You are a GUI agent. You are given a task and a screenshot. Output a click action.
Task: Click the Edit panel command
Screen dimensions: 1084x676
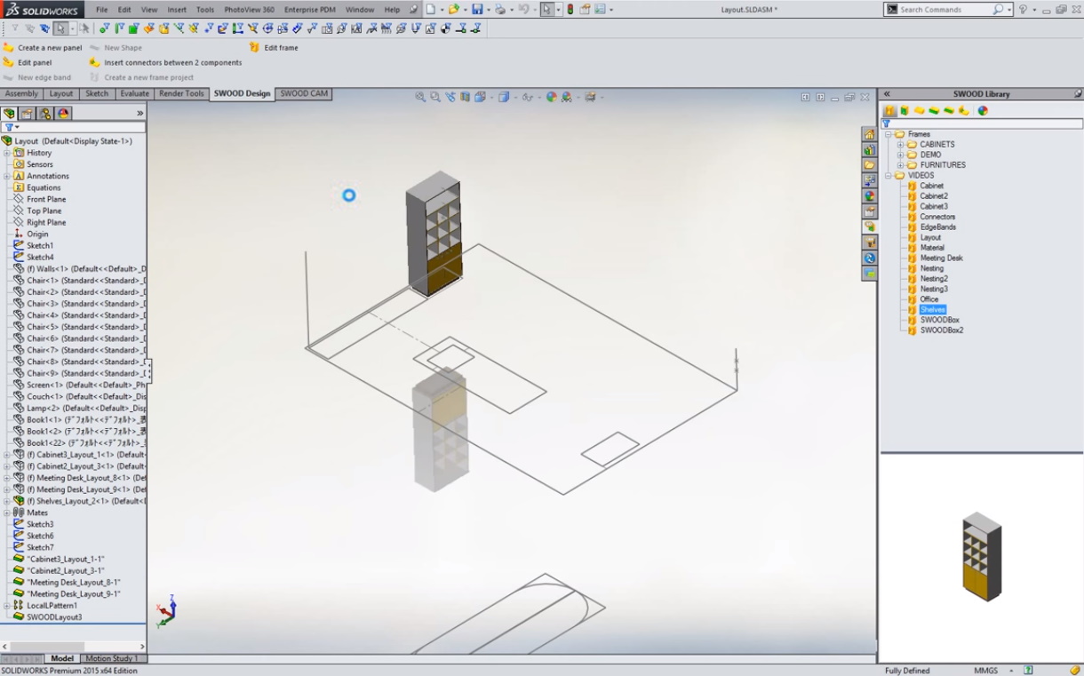pos(34,63)
